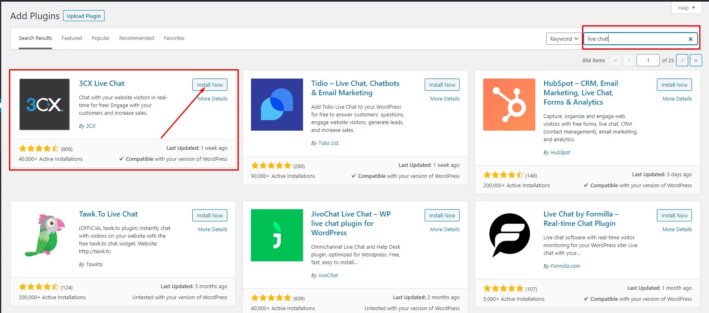Open the HubSpot CRM title link
The width and height of the screenshot is (709, 313).
[x=580, y=93]
